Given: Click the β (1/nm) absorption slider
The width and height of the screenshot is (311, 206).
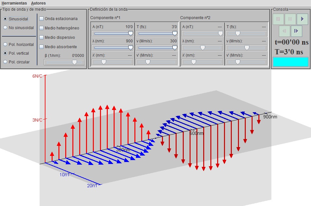Looking at the screenshot, I should coord(64,62).
